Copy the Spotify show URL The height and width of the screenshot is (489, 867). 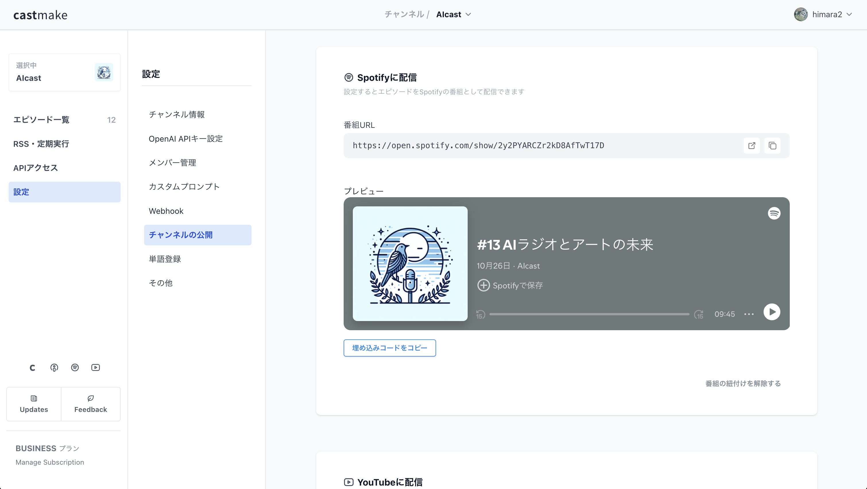pos(773,146)
